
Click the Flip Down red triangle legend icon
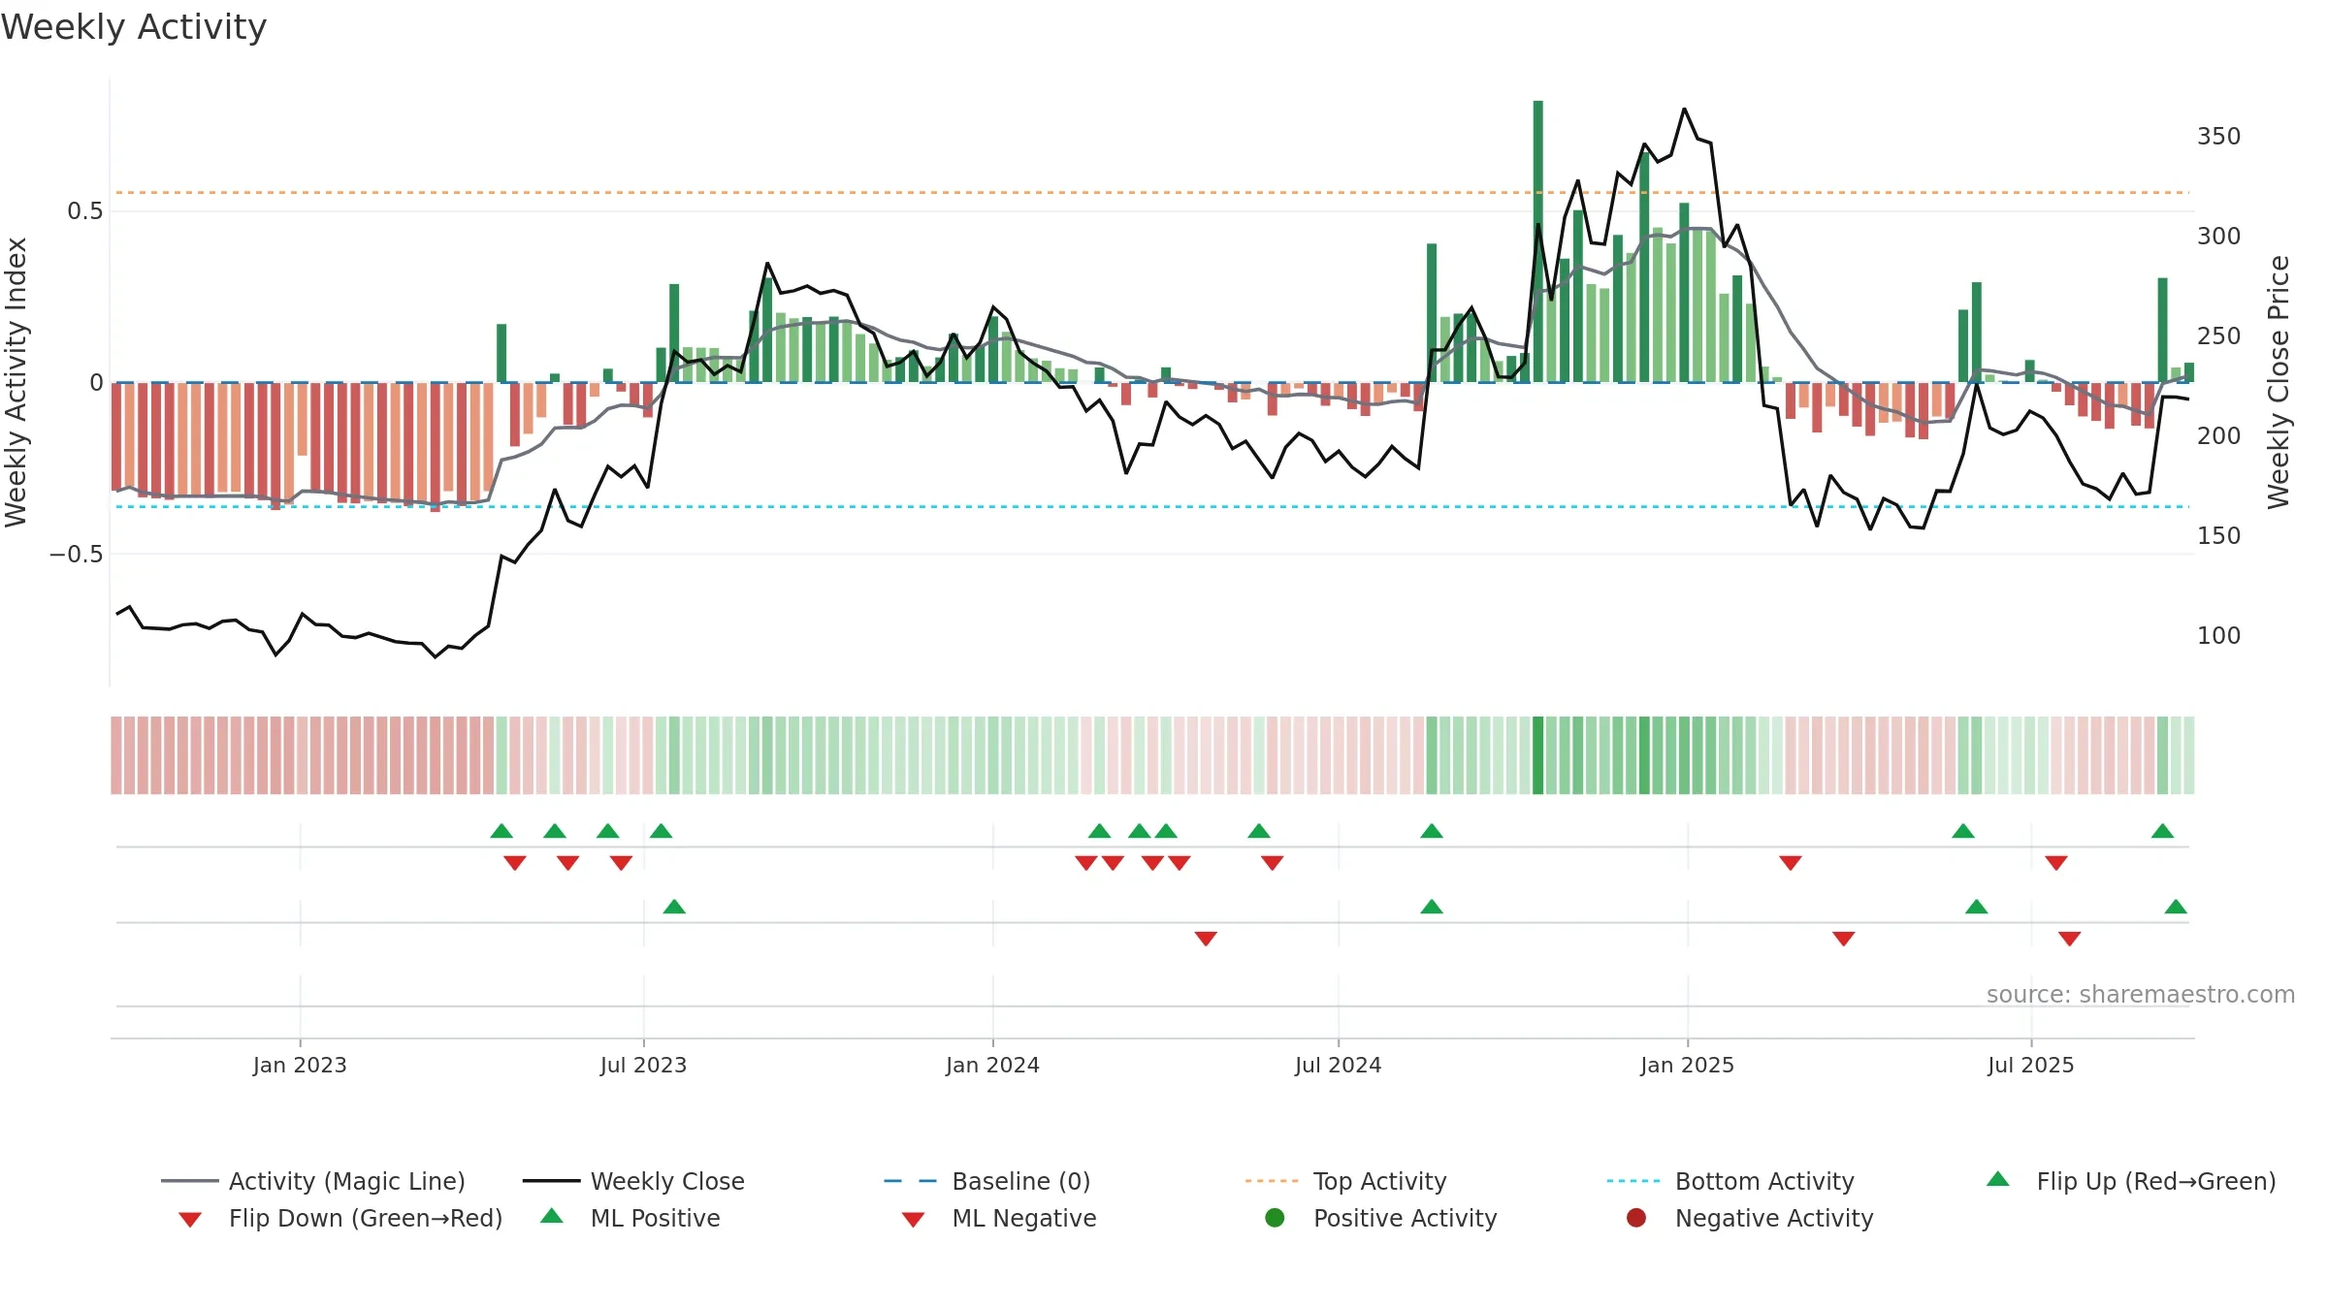190,1220
